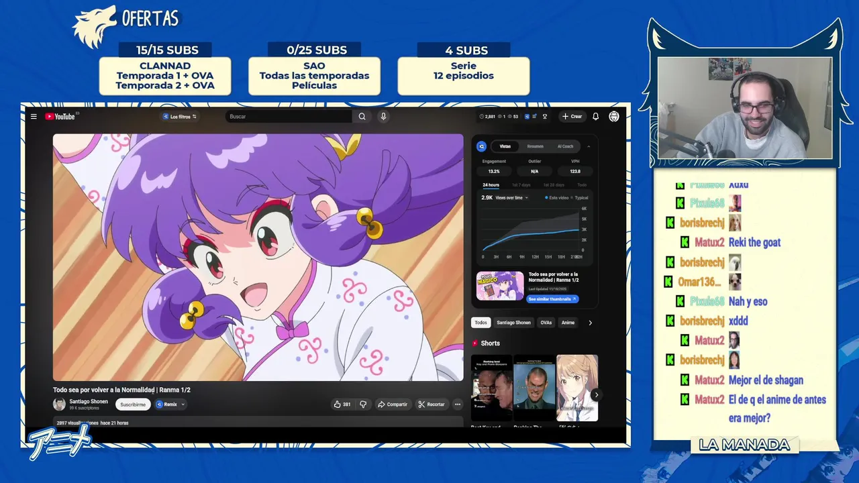
Task: Select the Anime filter chip
Action: pyautogui.click(x=568, y=323)
